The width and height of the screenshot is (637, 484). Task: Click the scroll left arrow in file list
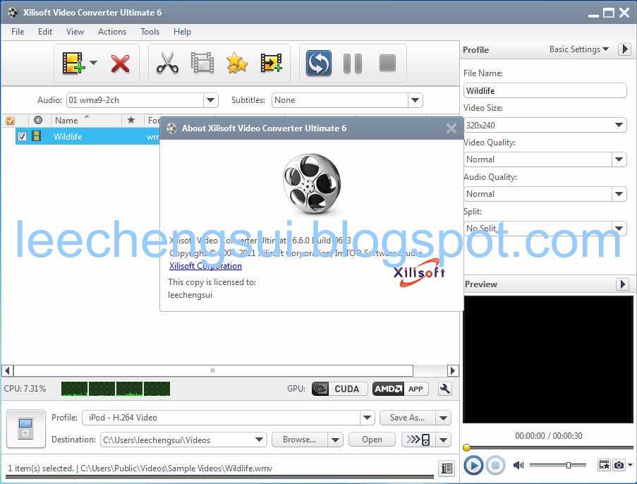pyautogui.click(x=7, y=370)
